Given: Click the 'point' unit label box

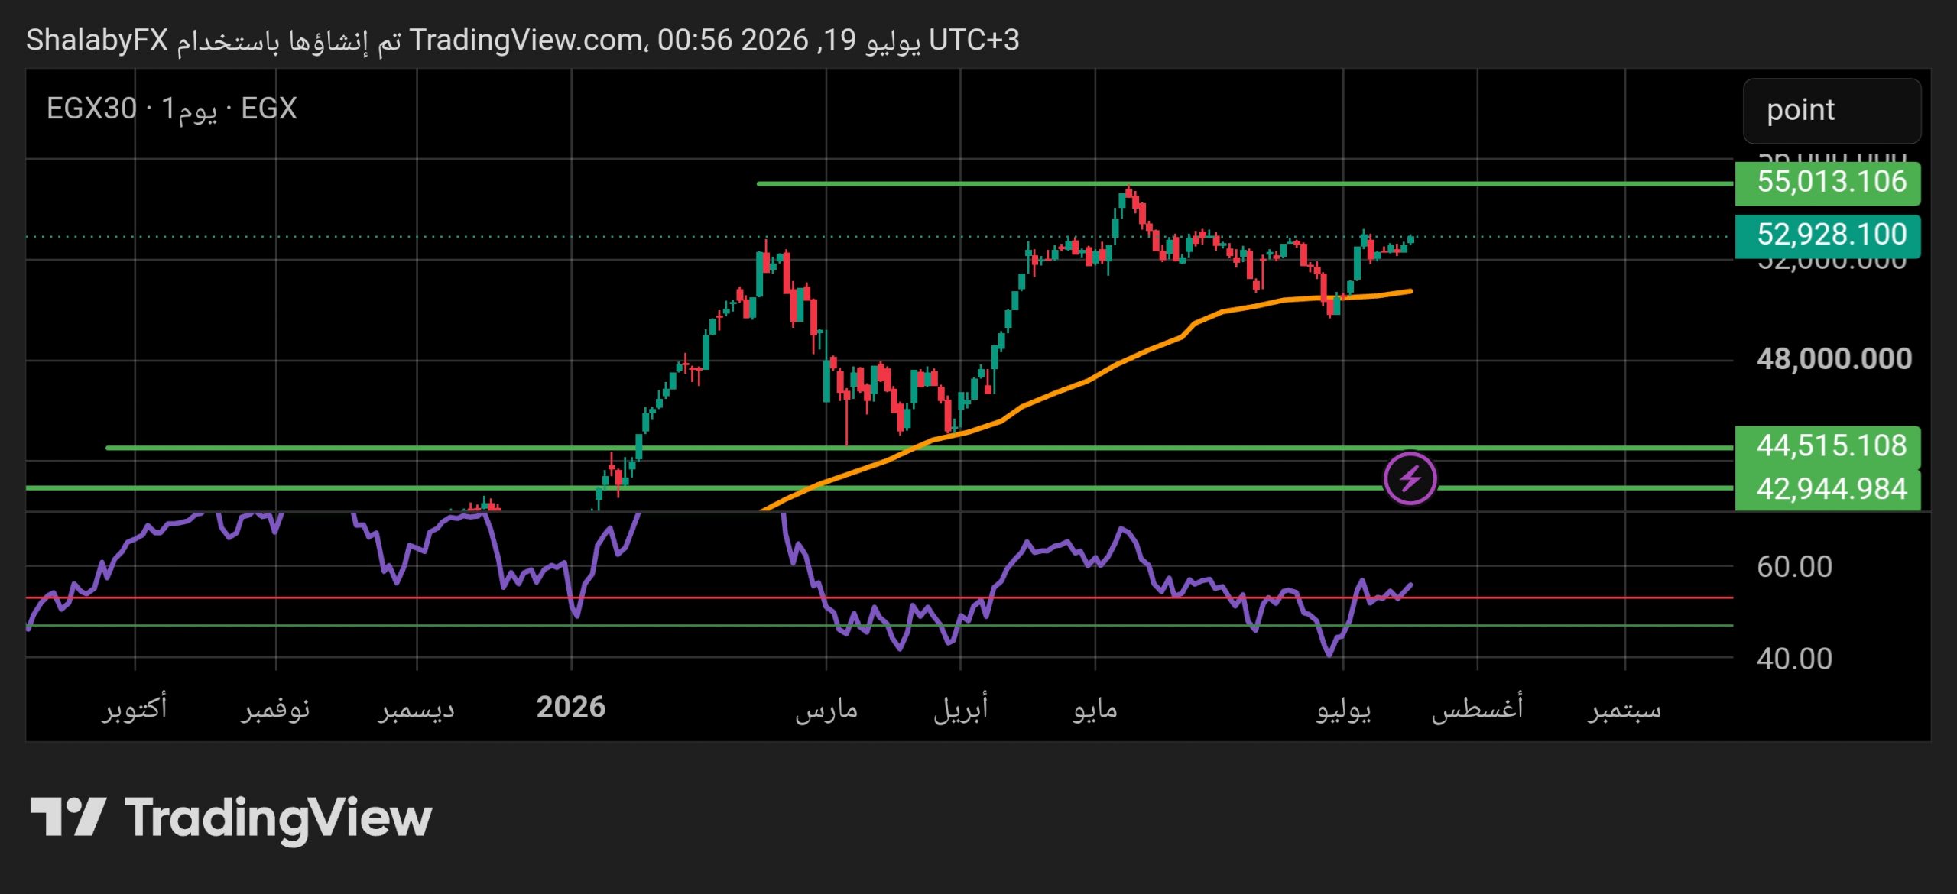Looking at the screenshot, I should 1832,111.
